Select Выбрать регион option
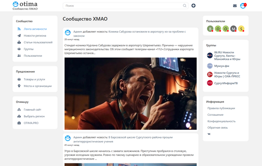This screenshot has width=262, height=166. coord(34,116)
